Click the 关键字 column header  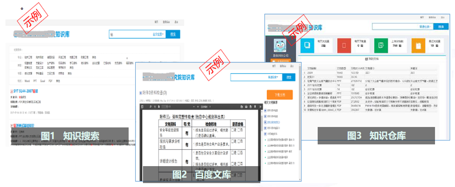(414, 68)
